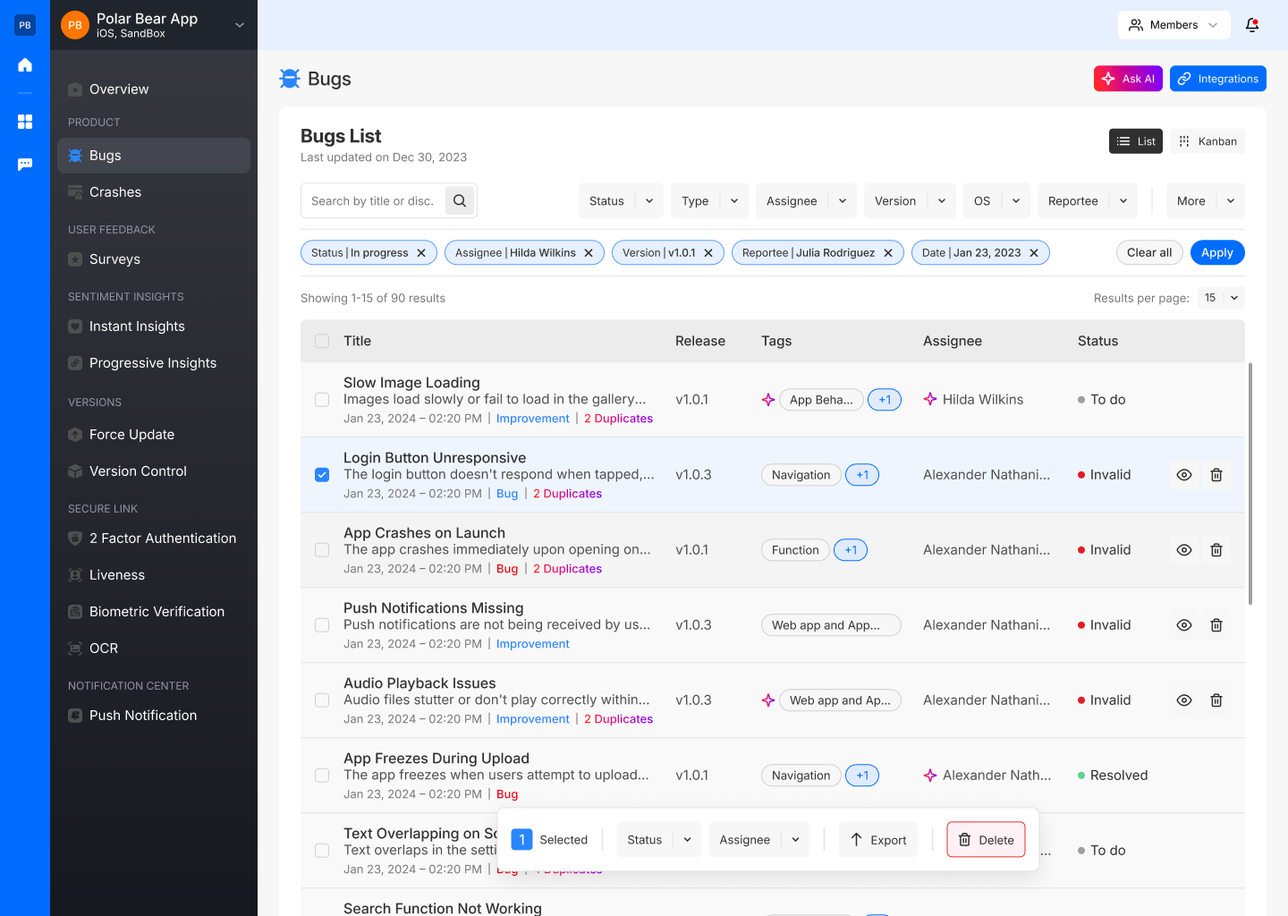1288x916 pixels.
Task: Open the grid apps icon in left rail
Action: tap(25, 122)
